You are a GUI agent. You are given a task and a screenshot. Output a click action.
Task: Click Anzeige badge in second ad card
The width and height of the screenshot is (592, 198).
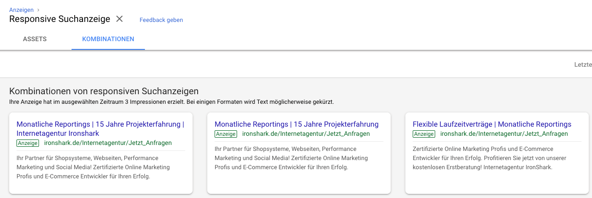tap(226, 134)
